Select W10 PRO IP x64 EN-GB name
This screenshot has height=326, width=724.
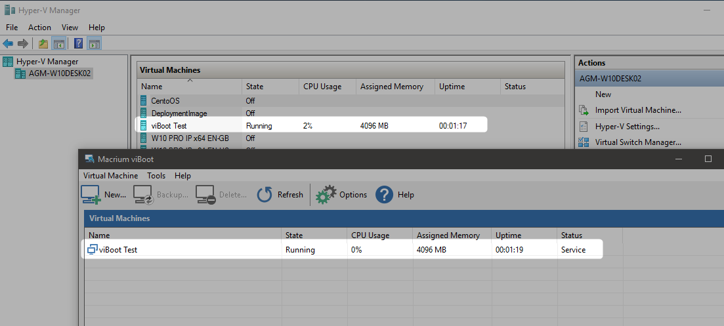tap(190, 138)
